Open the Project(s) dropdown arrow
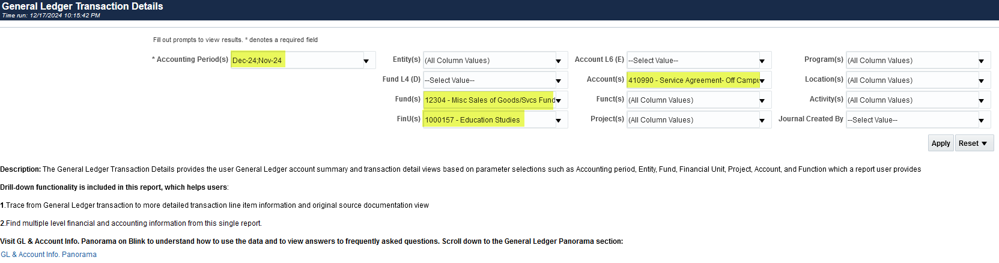 coord(762,120)
